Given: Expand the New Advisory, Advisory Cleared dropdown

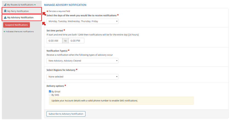Looking at the screenshot, I should 82,61.
